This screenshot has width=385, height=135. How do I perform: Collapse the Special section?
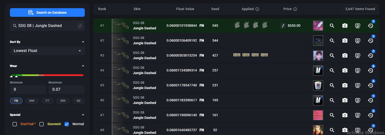point(83,115)
